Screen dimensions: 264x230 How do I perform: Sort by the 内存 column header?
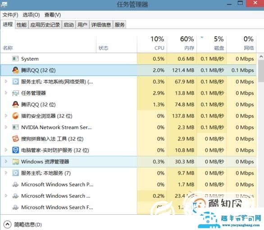point(182,44)
